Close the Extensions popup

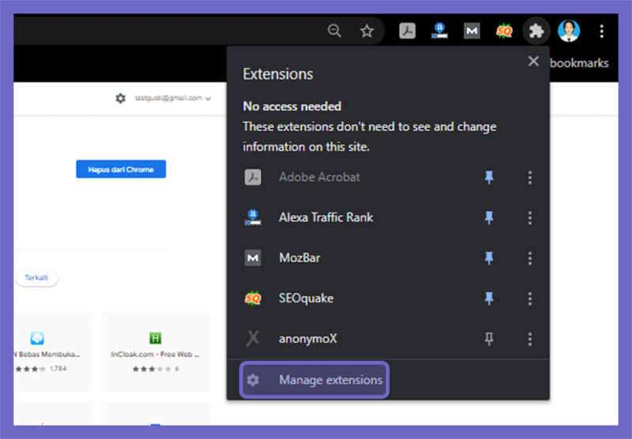[533, 62]
